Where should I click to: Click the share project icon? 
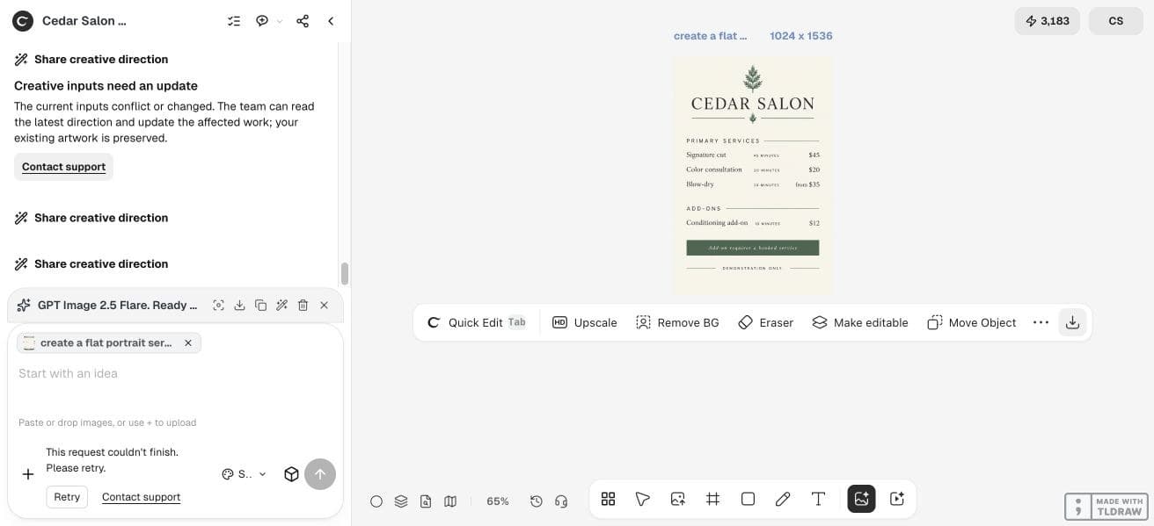tap(303, 21)
